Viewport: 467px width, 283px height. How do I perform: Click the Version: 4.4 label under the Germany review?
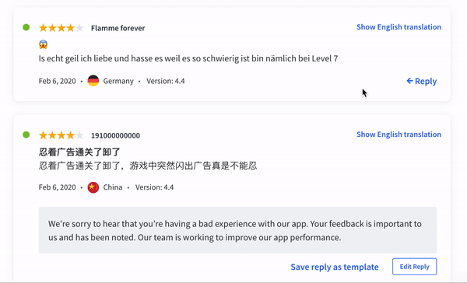pos(166,81)
